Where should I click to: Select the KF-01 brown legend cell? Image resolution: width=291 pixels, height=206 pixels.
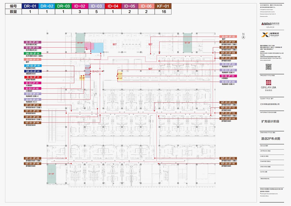tap(163, 6)
